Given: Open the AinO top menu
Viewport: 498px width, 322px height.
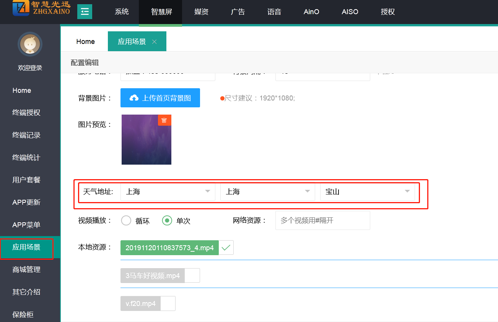Looking at the screenshot, I should [x=311, y=12].
